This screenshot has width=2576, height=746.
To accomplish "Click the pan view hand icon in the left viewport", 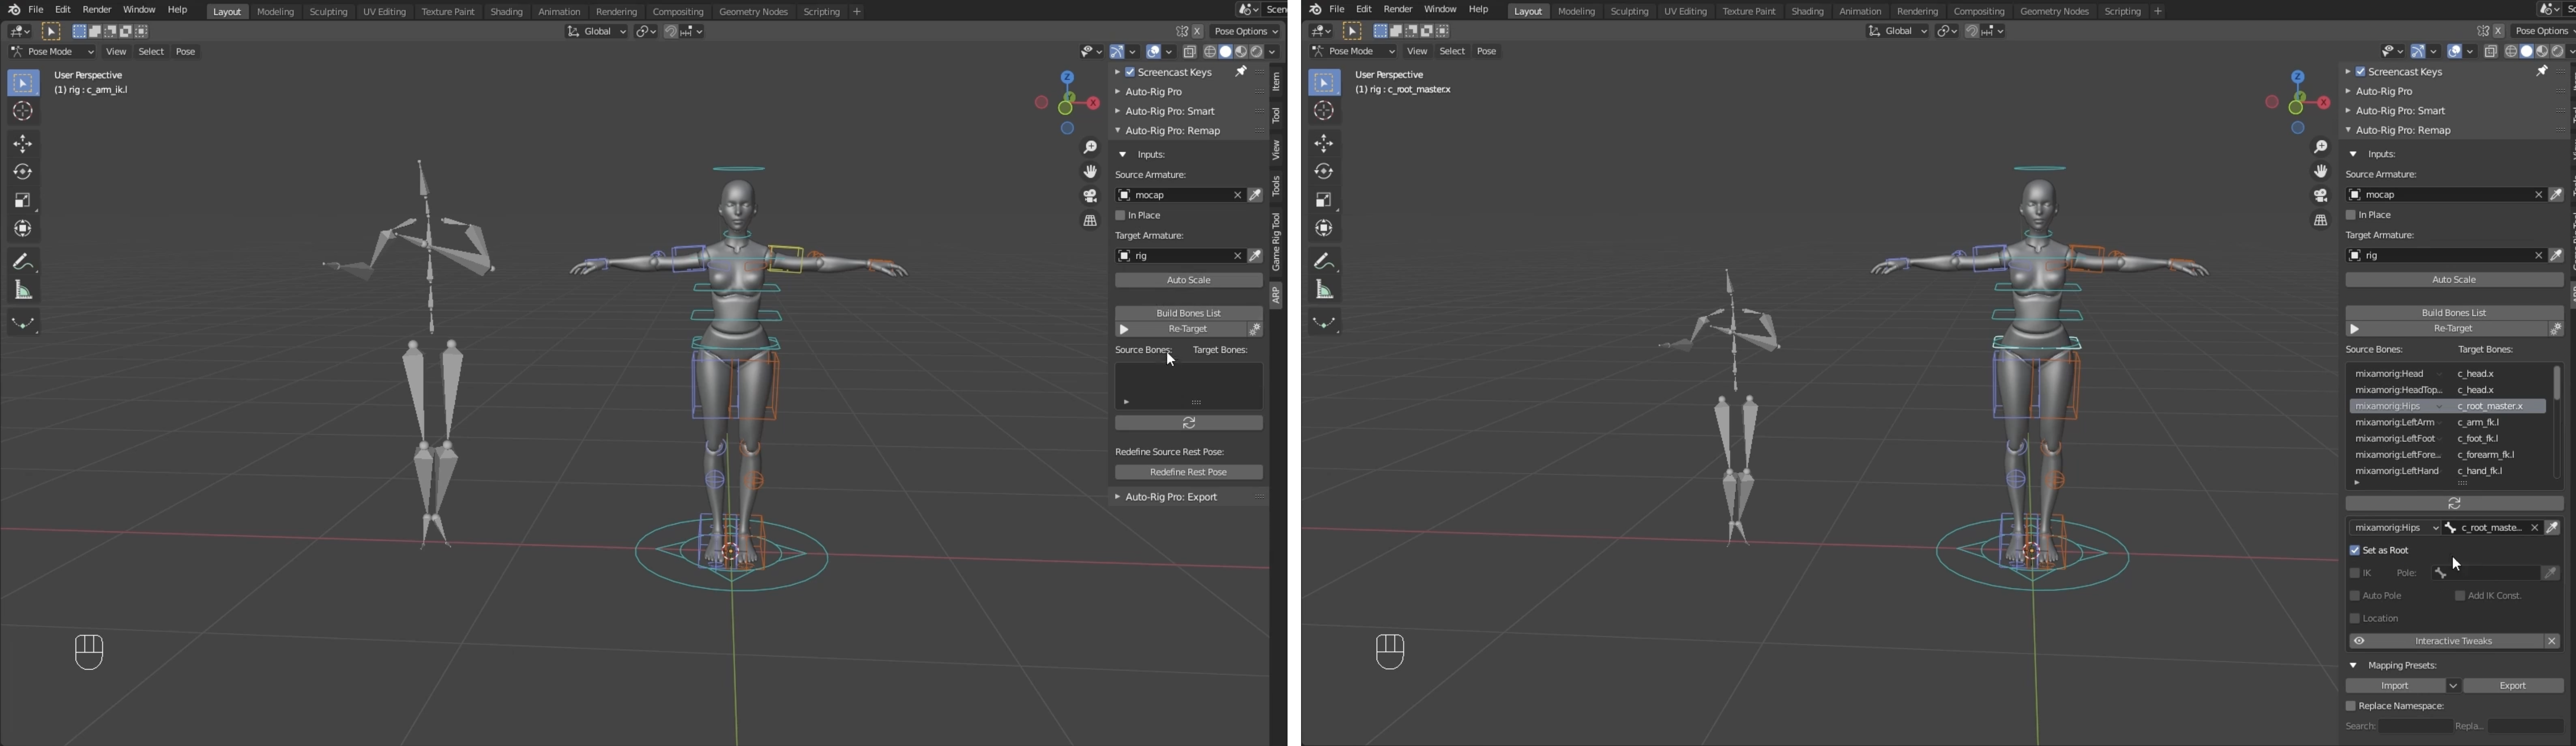I will click(x=1090, y=172).
